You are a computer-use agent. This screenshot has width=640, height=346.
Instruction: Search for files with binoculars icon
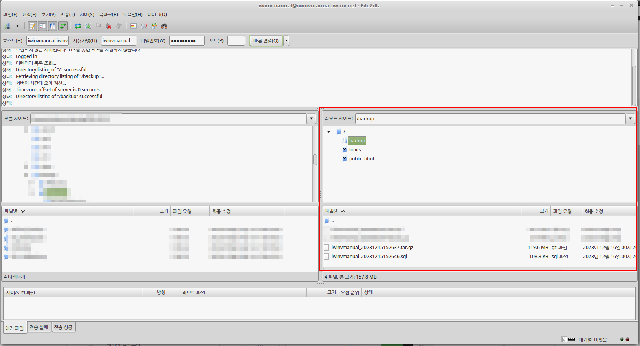coord(164,26)
